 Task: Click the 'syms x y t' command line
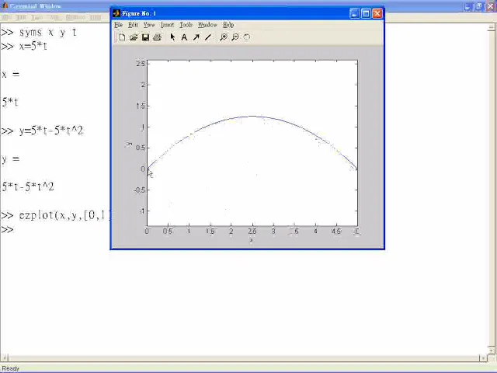39,33
